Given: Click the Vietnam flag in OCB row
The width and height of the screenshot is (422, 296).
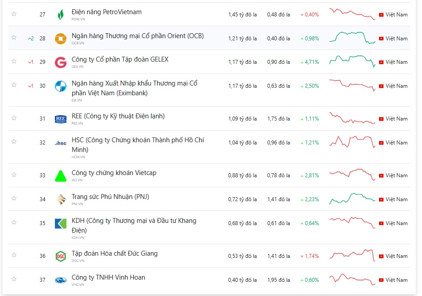Looking at the screenshot, I should (381, 39).
